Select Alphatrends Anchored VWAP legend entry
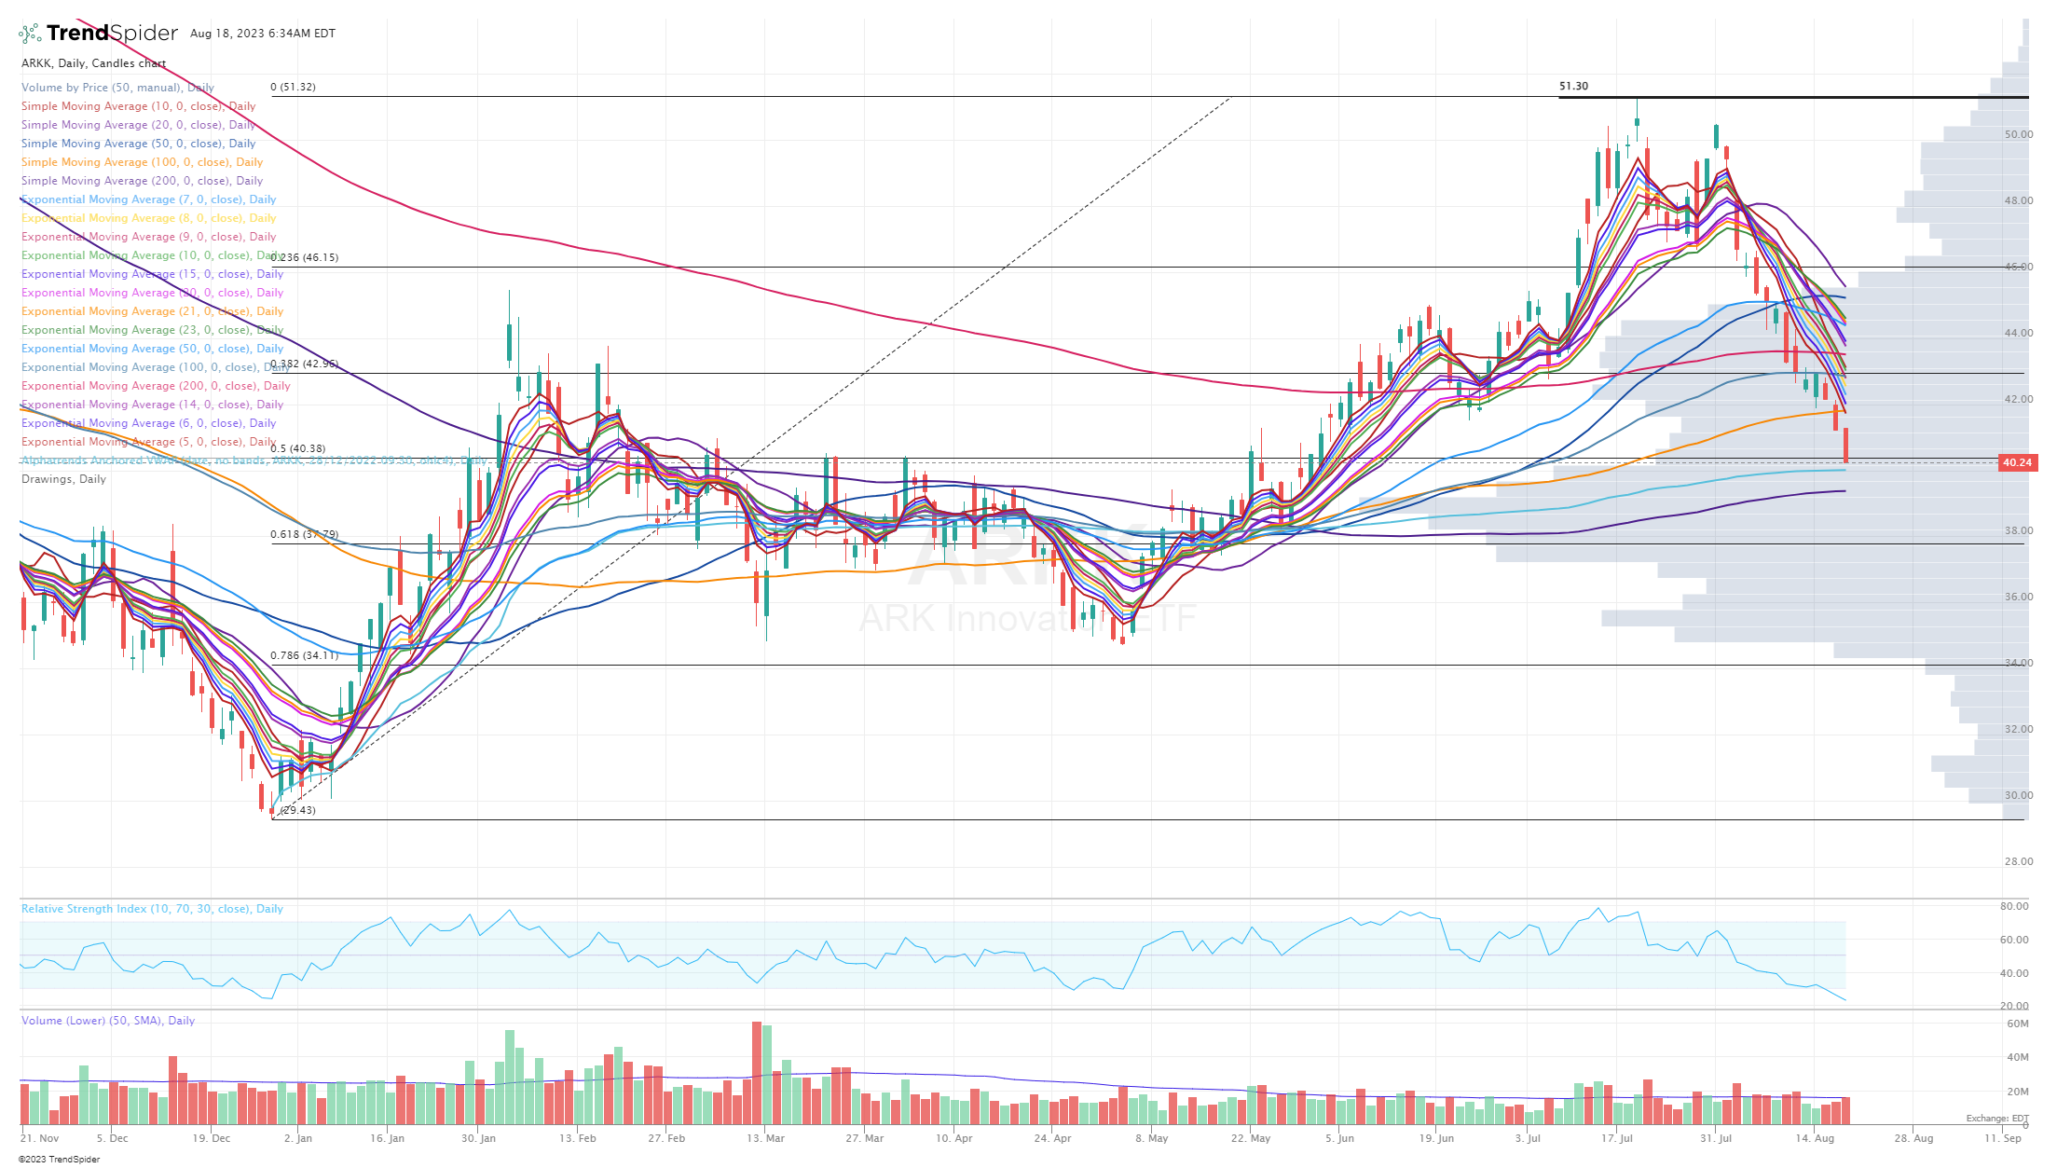Image resolution: width=2057 pixels, height=1168 pixels. (x=254, y=460)
